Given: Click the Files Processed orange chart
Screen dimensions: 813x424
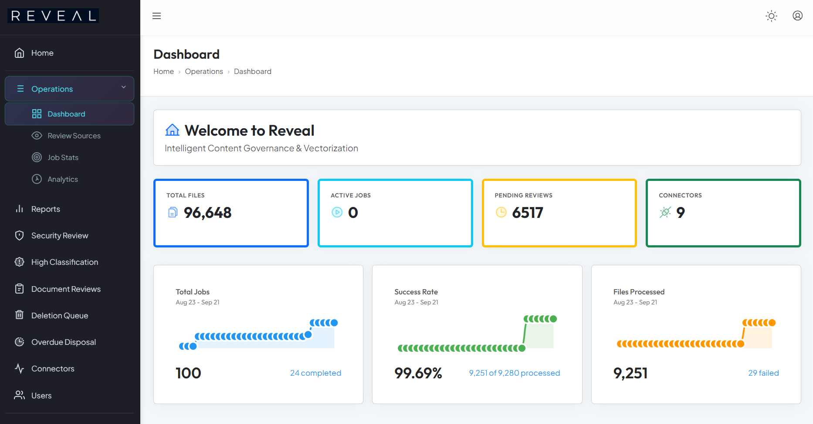Looking at the screenshot, I should pyautogui.click(x=696, y=334).
